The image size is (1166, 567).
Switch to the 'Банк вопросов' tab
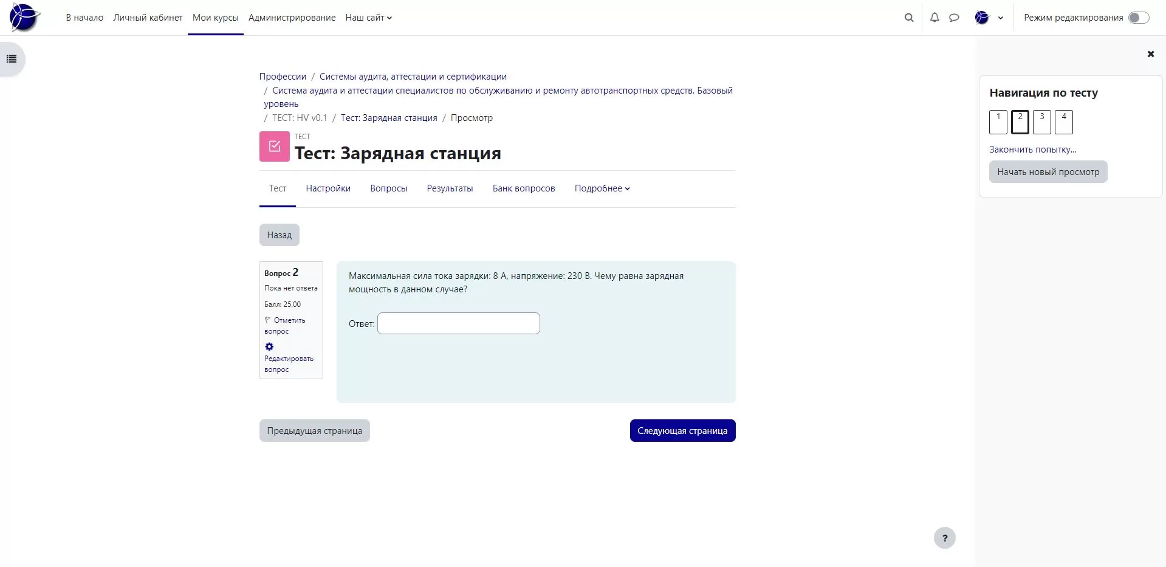(x=524, y=188)
